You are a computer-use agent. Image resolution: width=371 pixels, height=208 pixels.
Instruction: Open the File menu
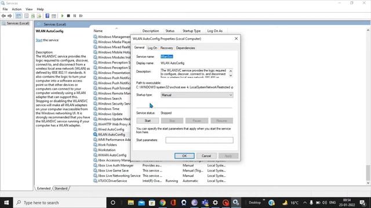click(x=5, y=9)
